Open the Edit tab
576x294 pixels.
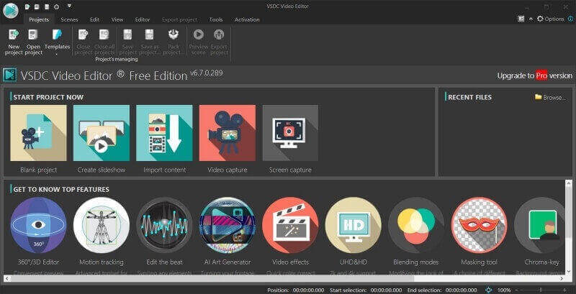pyautogui.click(x=95, y=20)
